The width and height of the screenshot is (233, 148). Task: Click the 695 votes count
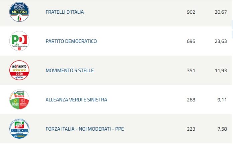click(x=191, y=41)
